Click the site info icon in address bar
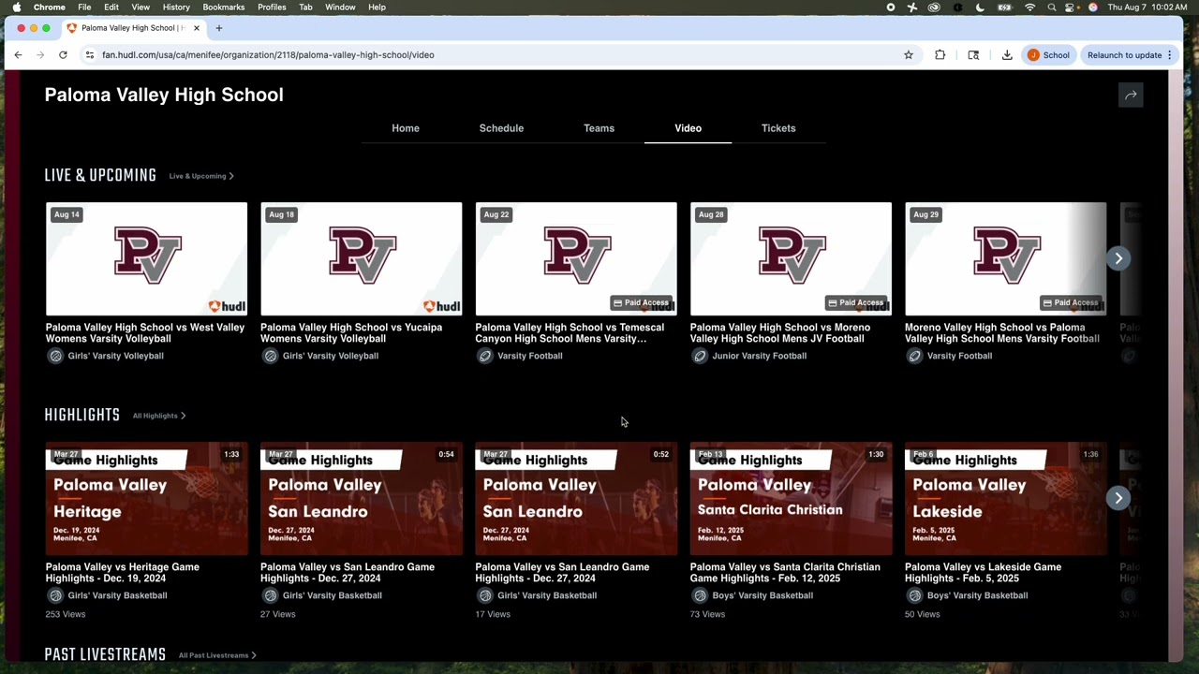This screenshot has width=1199, height=674. pos(90,55)
